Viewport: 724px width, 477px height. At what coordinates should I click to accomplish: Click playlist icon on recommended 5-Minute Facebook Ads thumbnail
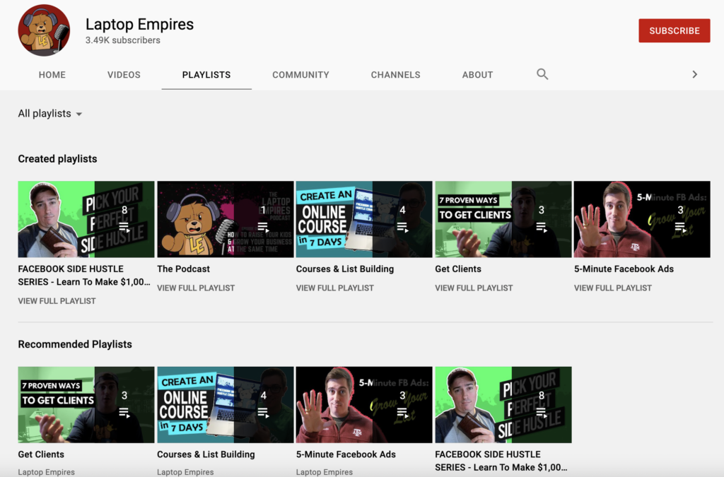402,413
